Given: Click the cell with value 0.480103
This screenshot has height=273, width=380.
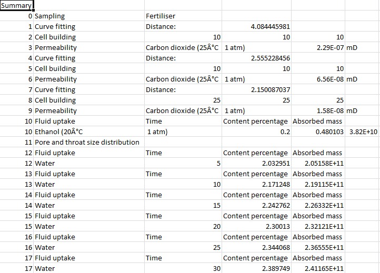Looking at the screenshot, I should click(x=329, y=132).
